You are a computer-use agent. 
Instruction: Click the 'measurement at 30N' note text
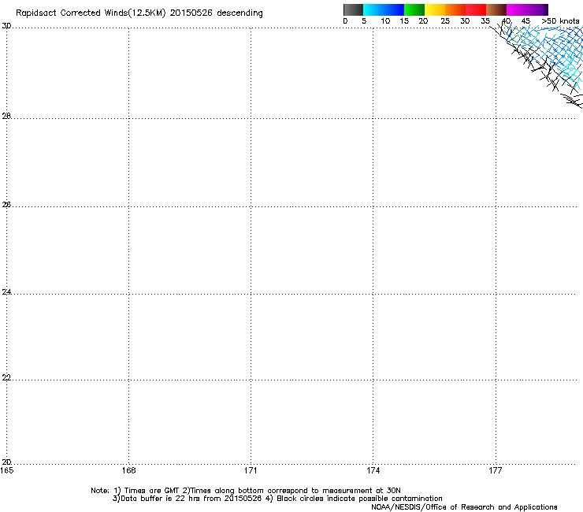coord(362,491)
